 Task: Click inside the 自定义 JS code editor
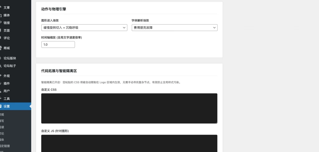[129, 143]
